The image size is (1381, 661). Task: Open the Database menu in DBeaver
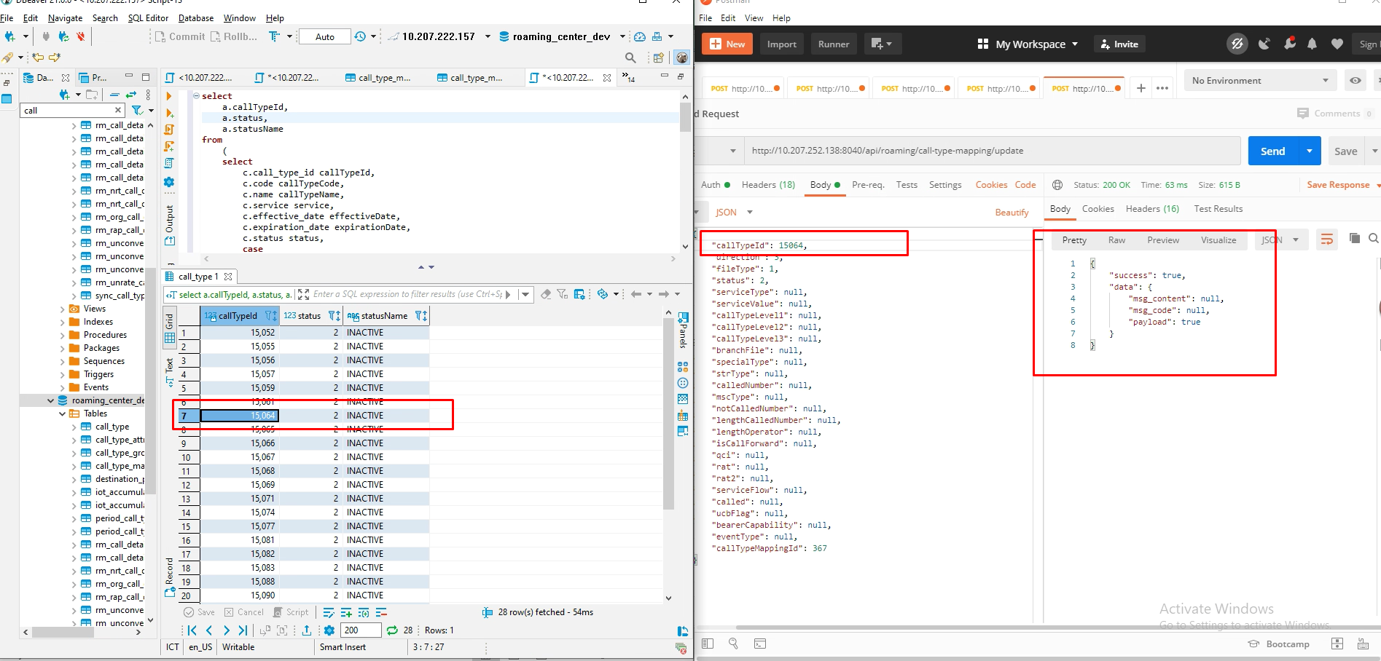click(x=195, y=18)
